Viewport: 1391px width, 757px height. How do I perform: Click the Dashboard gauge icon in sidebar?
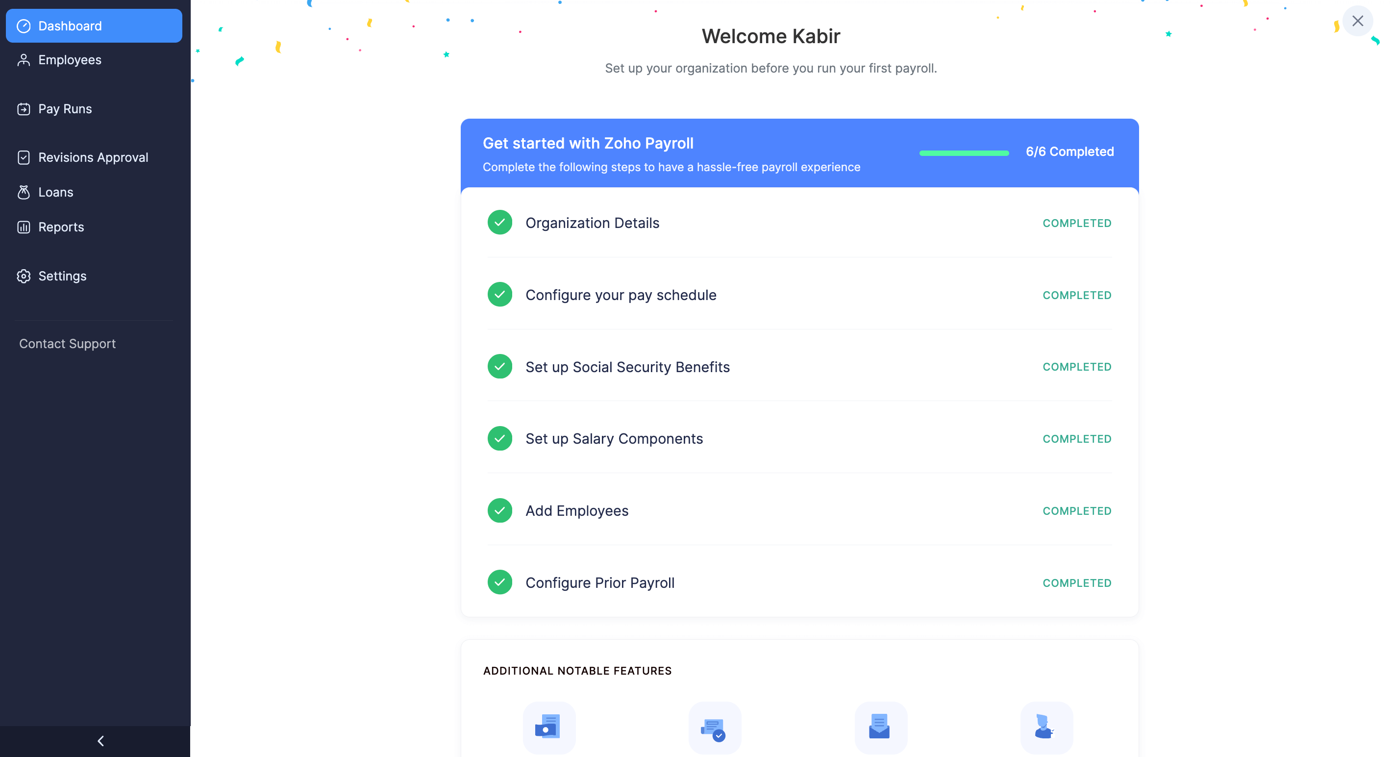(x=24, y=26)
